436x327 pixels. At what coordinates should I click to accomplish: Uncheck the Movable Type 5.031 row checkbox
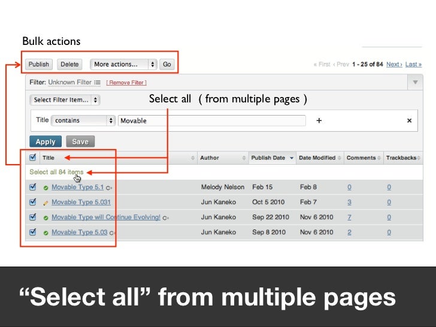(x=32, y=202)
